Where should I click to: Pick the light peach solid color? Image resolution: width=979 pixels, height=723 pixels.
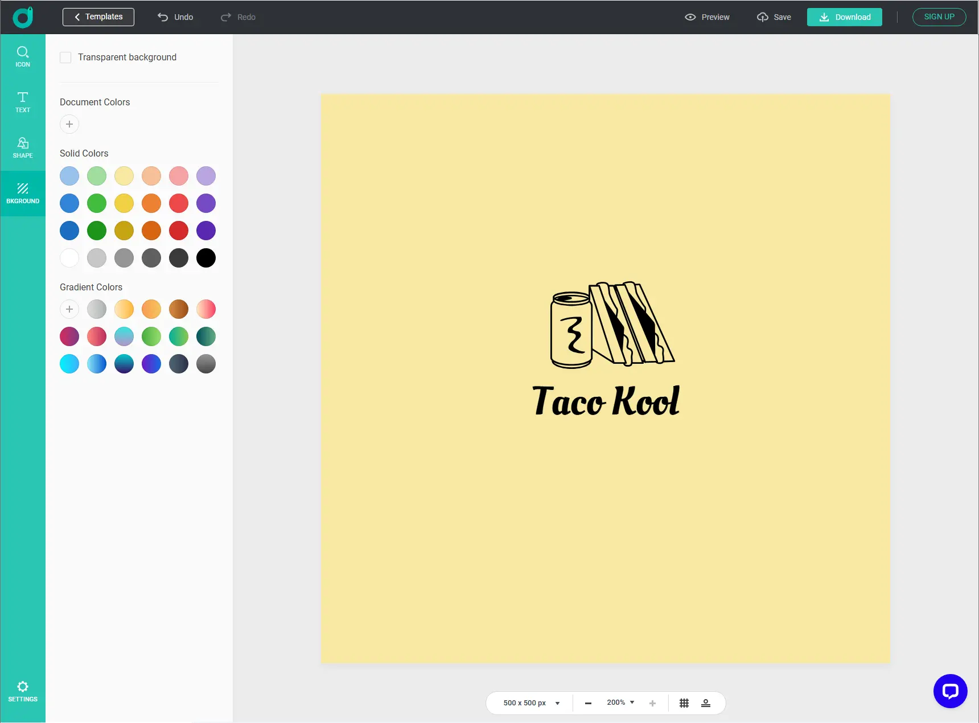[x=151, y=176]
